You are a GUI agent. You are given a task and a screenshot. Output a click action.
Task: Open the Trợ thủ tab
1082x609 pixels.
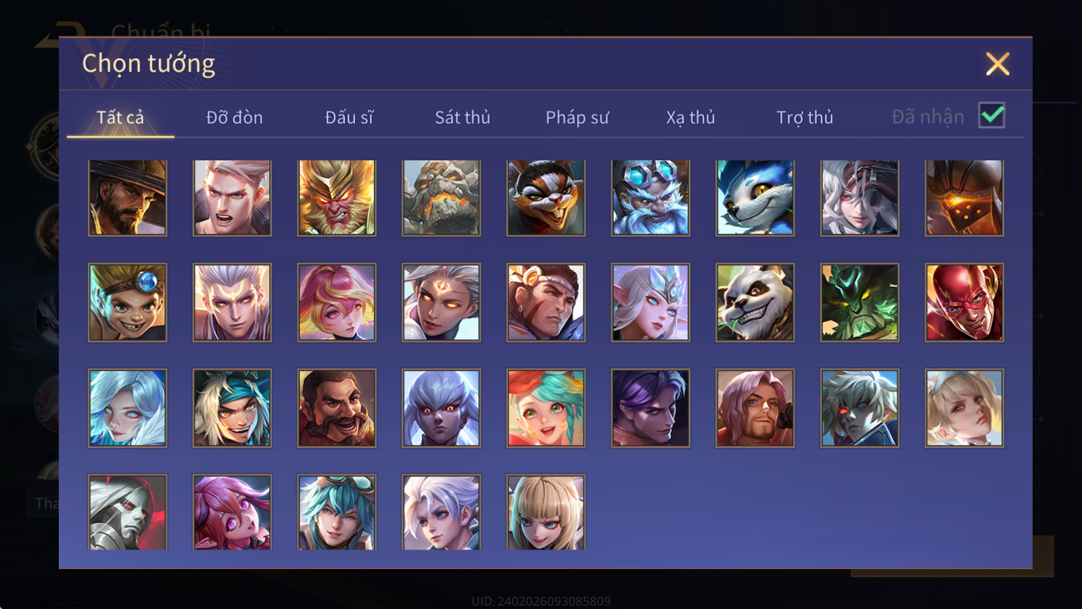tap(805, 117)
